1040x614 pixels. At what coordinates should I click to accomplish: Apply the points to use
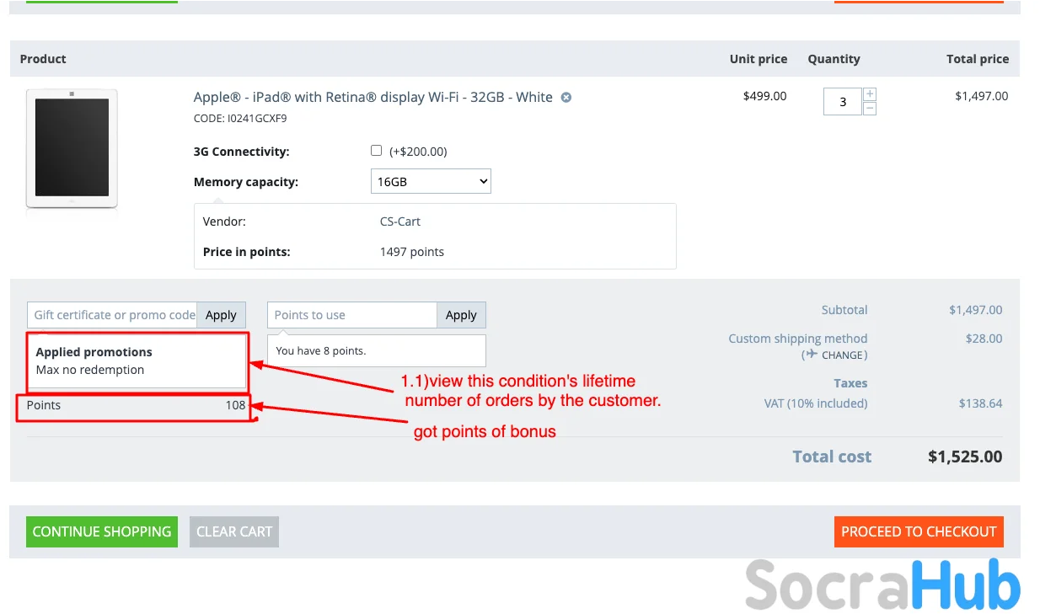tap(461, 315)
